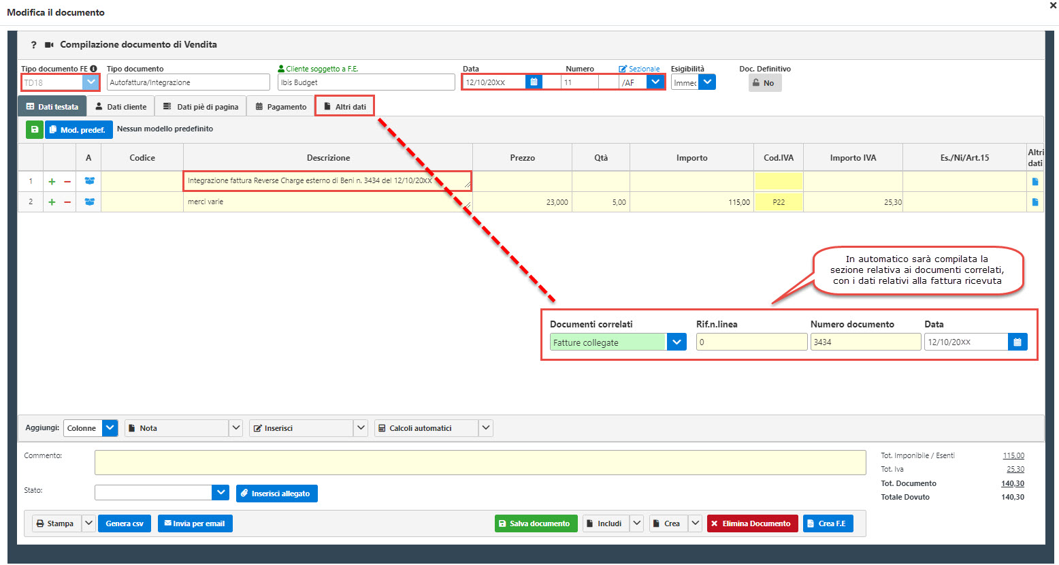Open the Sezionale /AF dropdown

tap(655, 82)
